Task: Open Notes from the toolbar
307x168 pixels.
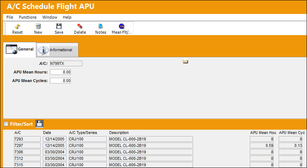Action: tap(101, 26)
